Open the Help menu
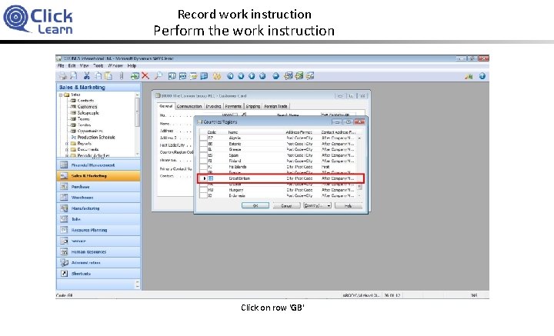This screenshot has height=336, width=554. click(132, 65)
